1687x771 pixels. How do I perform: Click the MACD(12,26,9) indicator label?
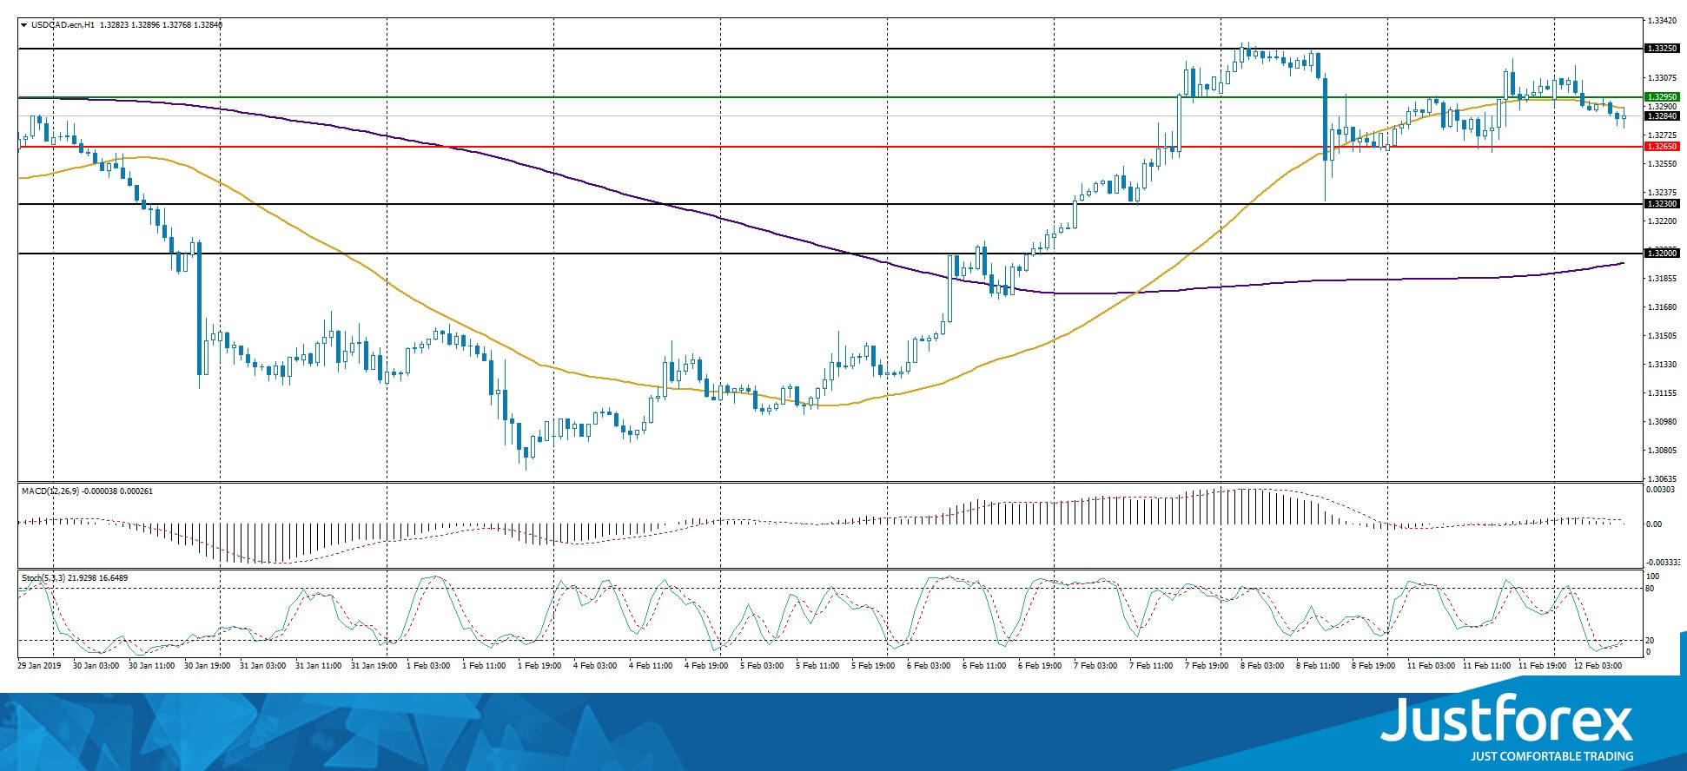(50, 491)
